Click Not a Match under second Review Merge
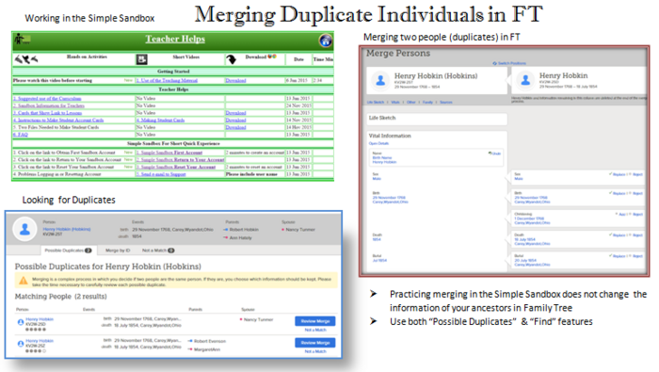This screenshot has height=372, width=659. (315, 351)
